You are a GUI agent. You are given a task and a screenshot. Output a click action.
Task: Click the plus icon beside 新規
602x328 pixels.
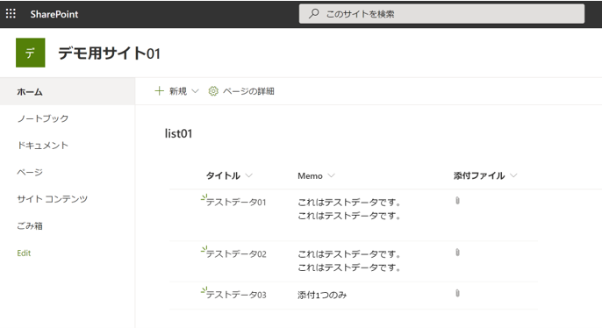[159, 91]
